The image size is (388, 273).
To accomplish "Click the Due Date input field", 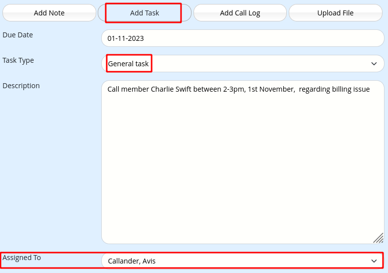I will pos(242,38).
